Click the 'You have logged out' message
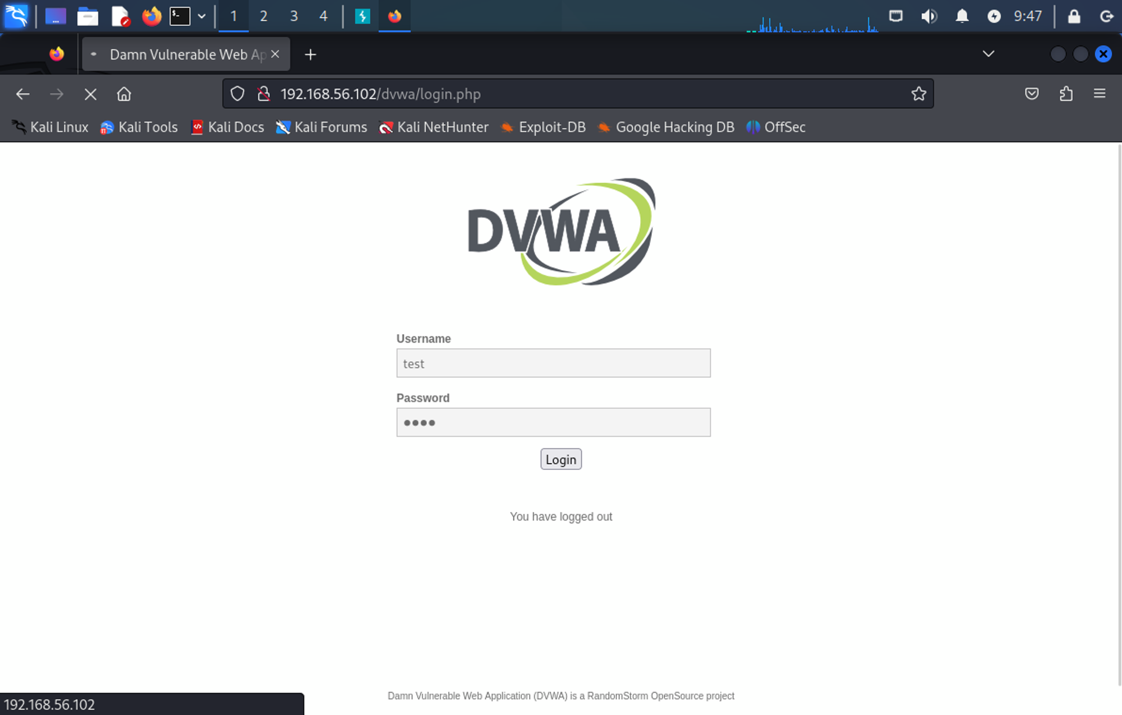The image size is (1122, 715). click(561, 516)
